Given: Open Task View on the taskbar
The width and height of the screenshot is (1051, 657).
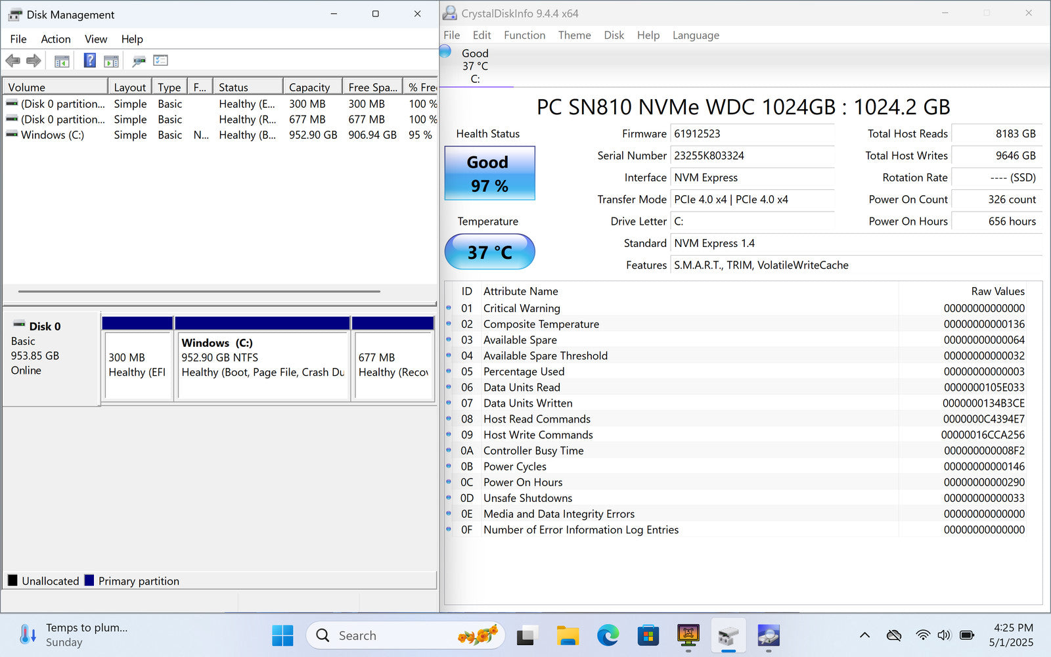Looking at the screenshot, I should (525, 635).
